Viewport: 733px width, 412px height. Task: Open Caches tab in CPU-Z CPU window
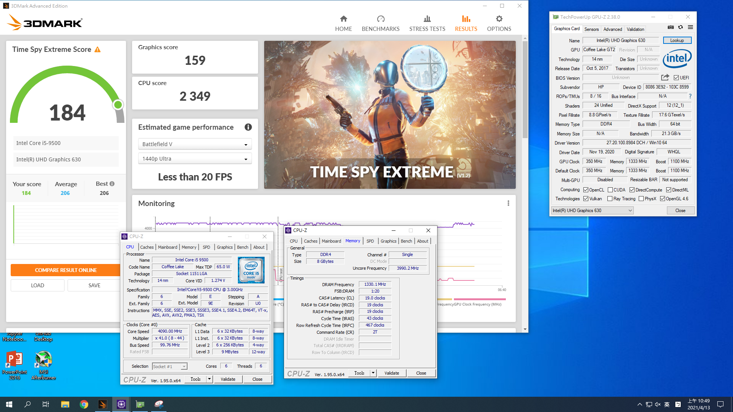pos(147,247)
